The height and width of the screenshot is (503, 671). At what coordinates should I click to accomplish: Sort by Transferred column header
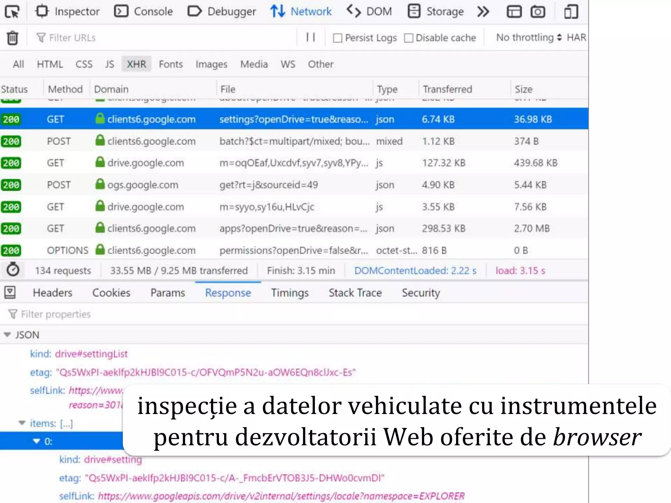464,89
